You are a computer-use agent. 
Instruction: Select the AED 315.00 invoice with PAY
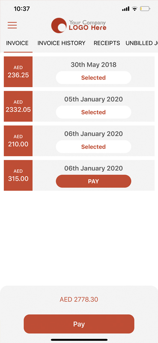tap(93, 181)
